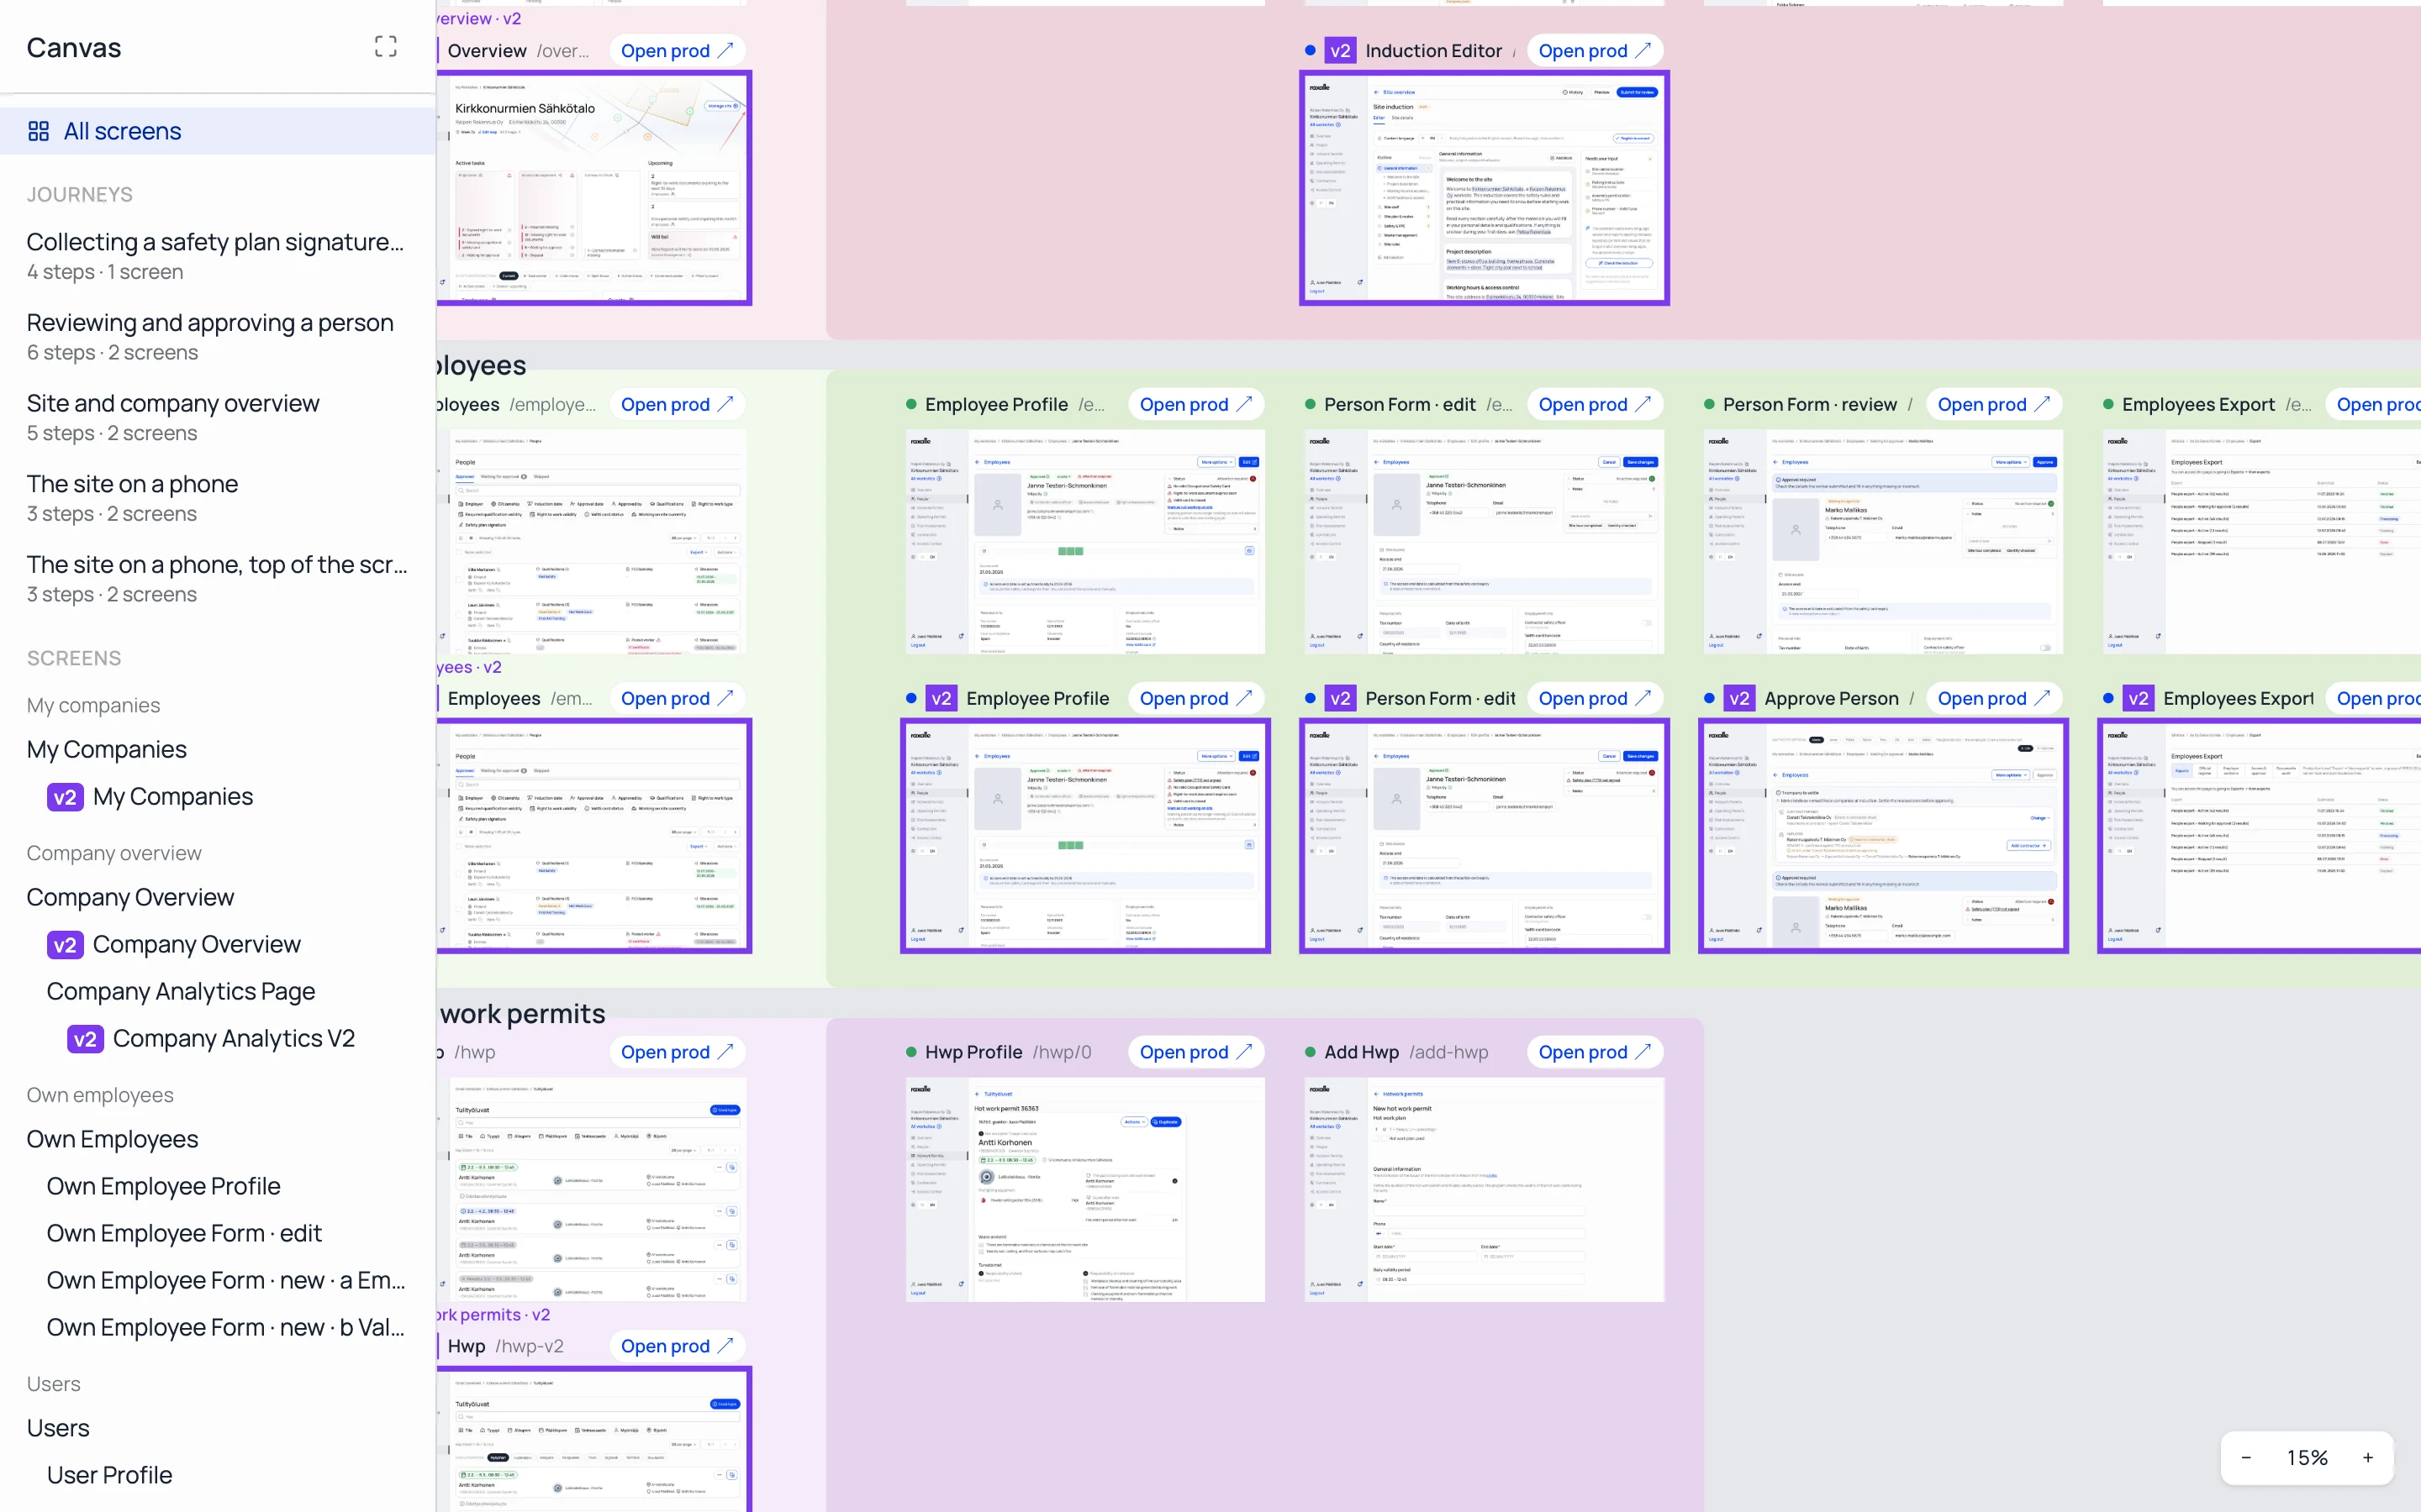Click the Company overview group label in sidebar

(x=114, y=853)
